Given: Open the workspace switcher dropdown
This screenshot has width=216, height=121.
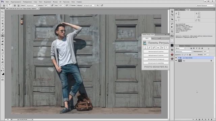Looking at the screenshot, I should tap(206, 5).
